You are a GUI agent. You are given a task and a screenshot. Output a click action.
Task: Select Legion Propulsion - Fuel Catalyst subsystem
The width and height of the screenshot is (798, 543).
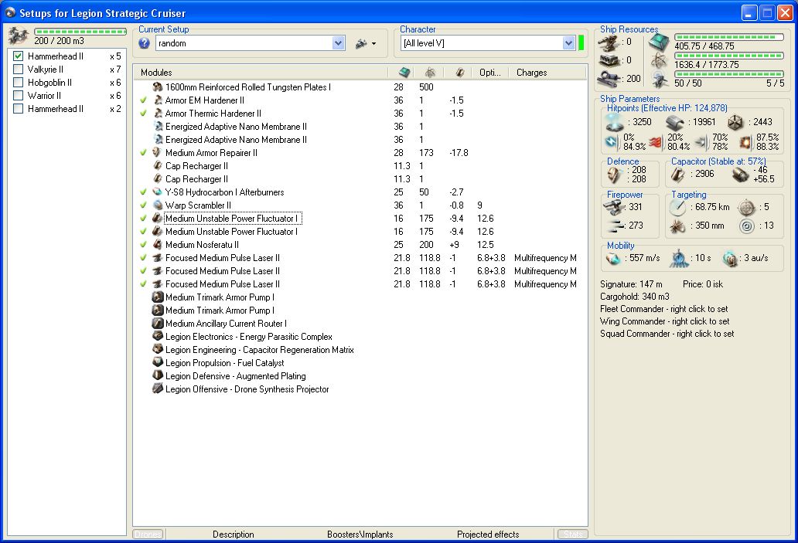[360, 363]
